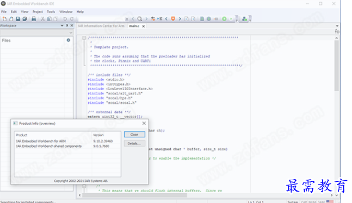Viewport: 352px width, 203px height.
Task: Open the function list button in editor
Action: pos(337,31)
